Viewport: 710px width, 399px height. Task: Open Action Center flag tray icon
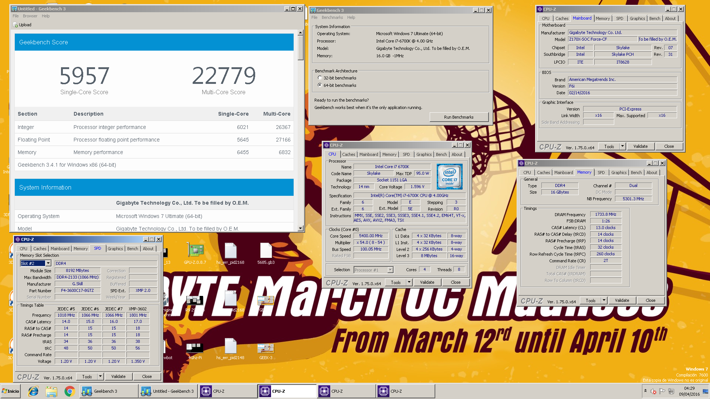coord(662,391)
